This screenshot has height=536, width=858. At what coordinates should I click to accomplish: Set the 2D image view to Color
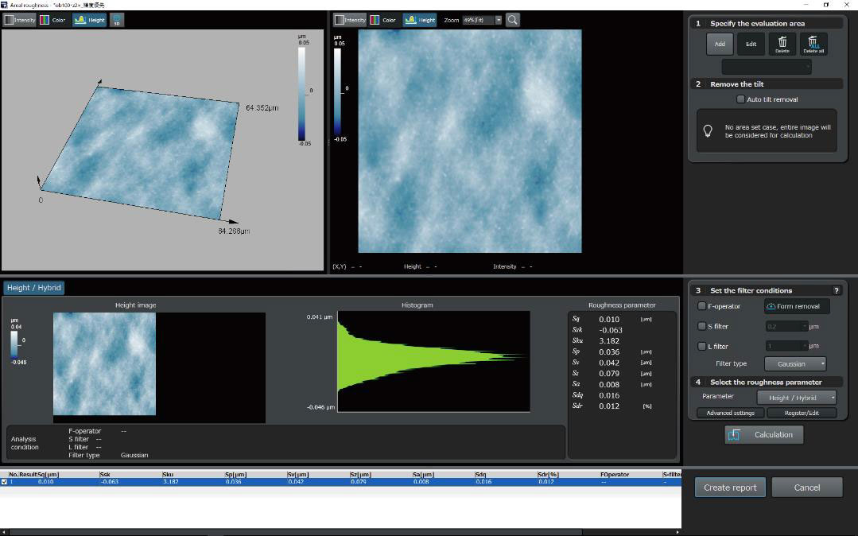pos(383,20)
